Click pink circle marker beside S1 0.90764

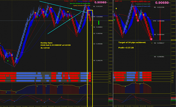[151, 39]
